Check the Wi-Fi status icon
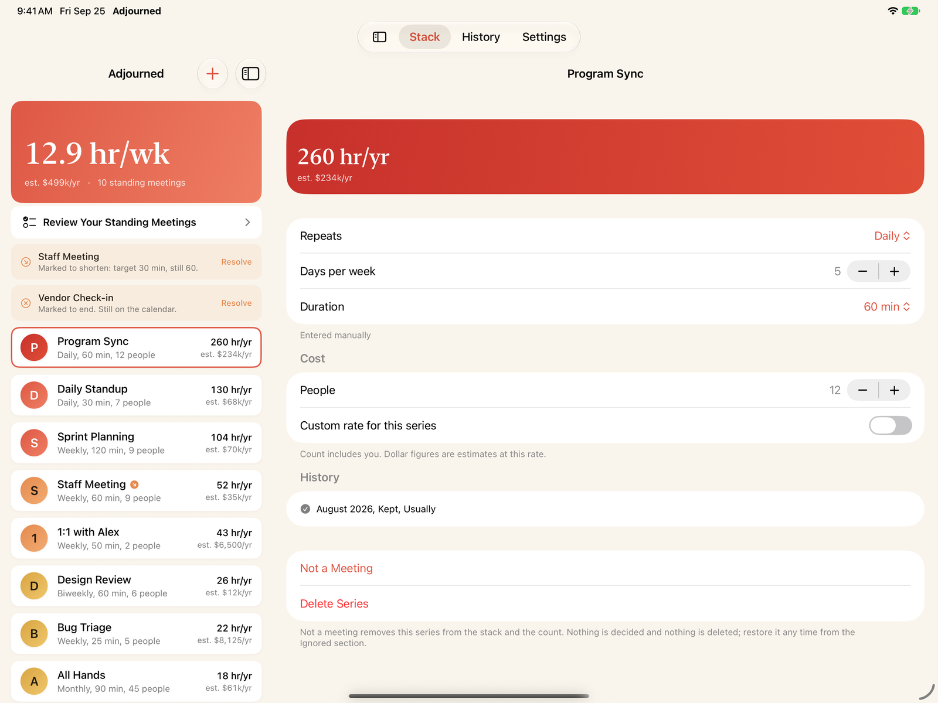The width and height of the screenshot is (938, 703). tap(893, 11)
